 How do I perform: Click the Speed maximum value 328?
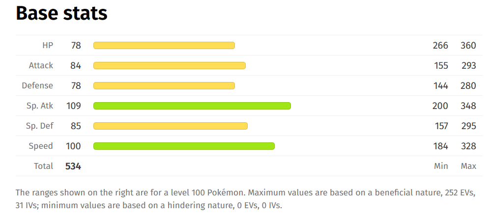click(x=468, y=146)
